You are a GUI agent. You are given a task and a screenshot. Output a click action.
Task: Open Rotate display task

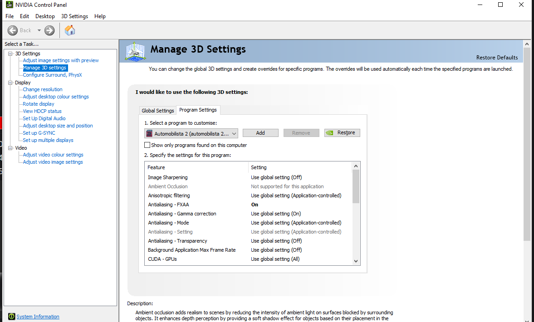39,104
